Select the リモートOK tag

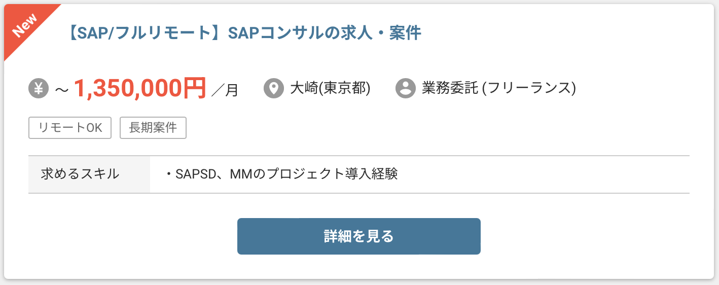70,128
